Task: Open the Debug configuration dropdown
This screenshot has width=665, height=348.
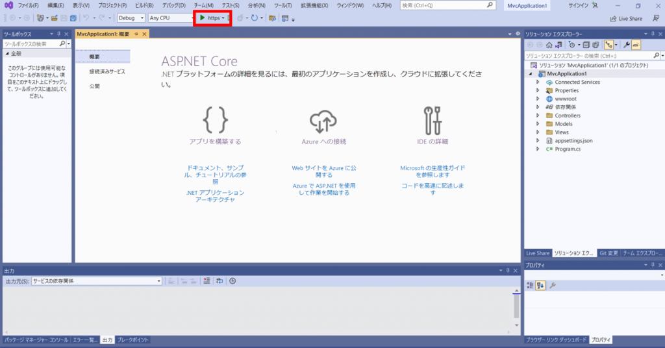Action: (x=131, y=18)
